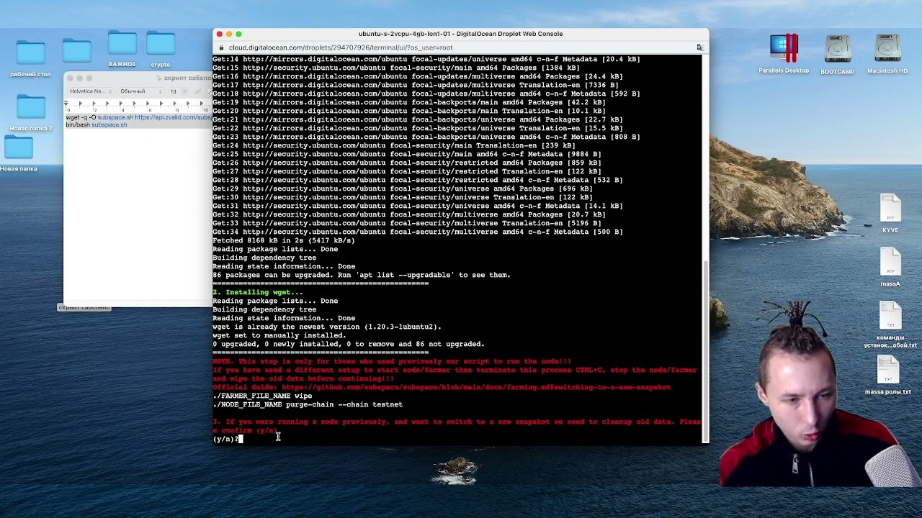Screen dimensions: 922x518
Task: Open the Helvetica Neue font family dropdown
Action: coord(91,91)
